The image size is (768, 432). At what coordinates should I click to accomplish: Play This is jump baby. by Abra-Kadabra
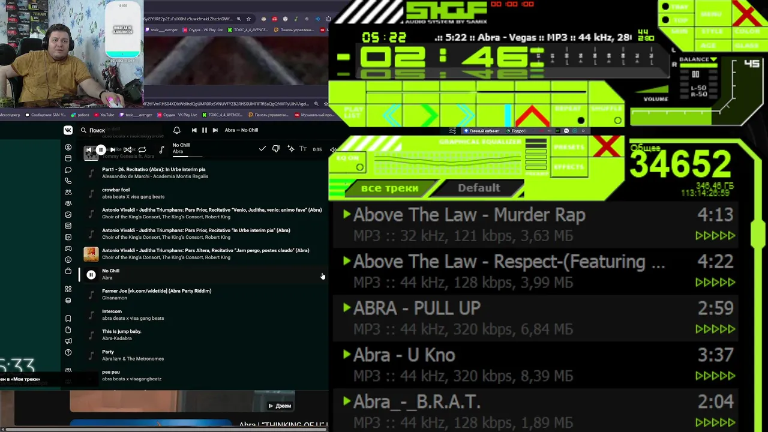[x=91, y=335]
